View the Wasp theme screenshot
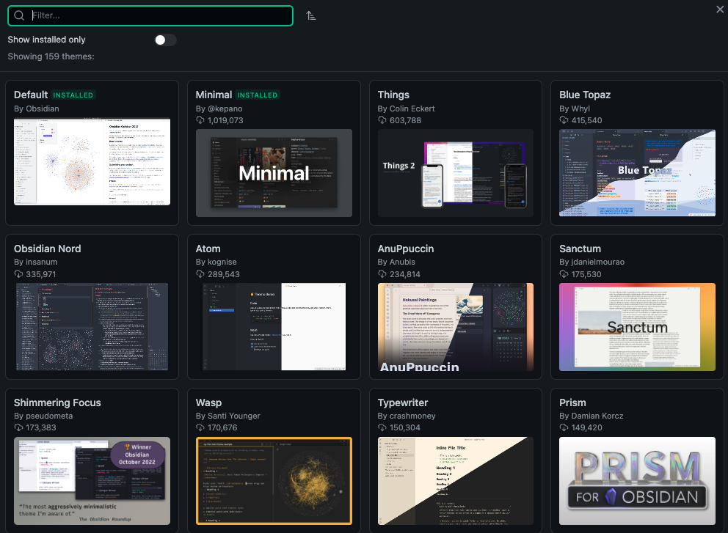Image resolution: width=728 pixels, height=533 pixels. tap(274, 481)
